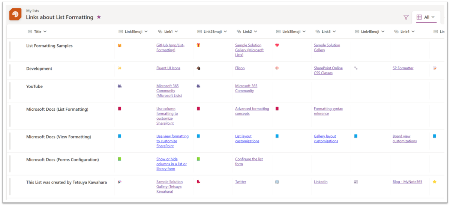The image size is (450, 206).
Task: Open Sample Solution Gallery (Tetsuya Kawahara) link
Action: (169, 186)
